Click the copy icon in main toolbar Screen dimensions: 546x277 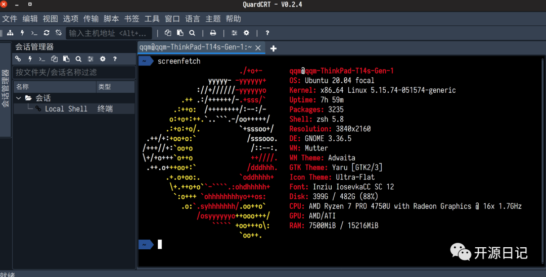(x=168, y=33)
